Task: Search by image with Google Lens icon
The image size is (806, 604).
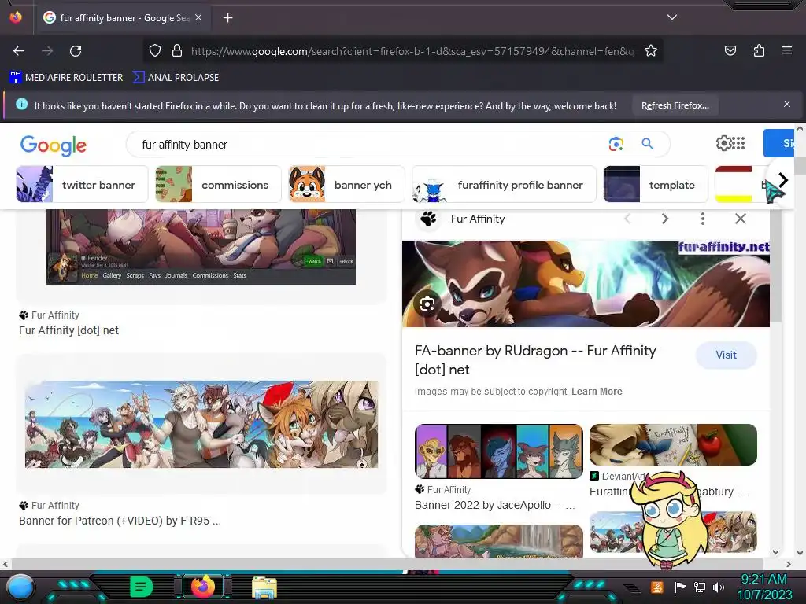Action: pyautogui.click(x=616, y=144)
